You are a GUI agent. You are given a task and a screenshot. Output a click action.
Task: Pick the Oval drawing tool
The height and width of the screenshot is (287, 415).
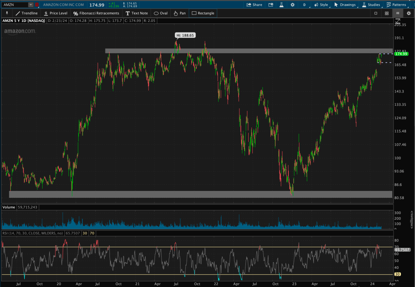point(161,13)
